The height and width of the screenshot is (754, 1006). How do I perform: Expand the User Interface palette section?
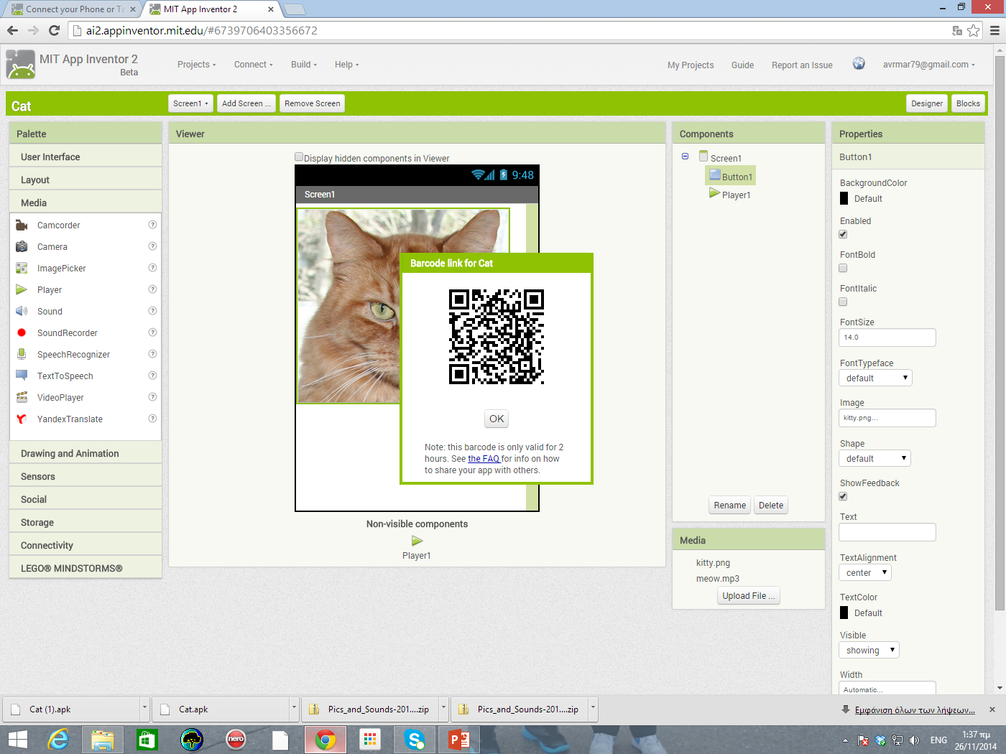tap(86, 157)
